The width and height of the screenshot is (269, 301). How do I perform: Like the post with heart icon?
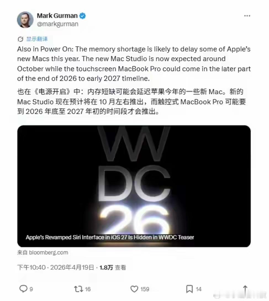pyautogui.click(x=134, y=289)
